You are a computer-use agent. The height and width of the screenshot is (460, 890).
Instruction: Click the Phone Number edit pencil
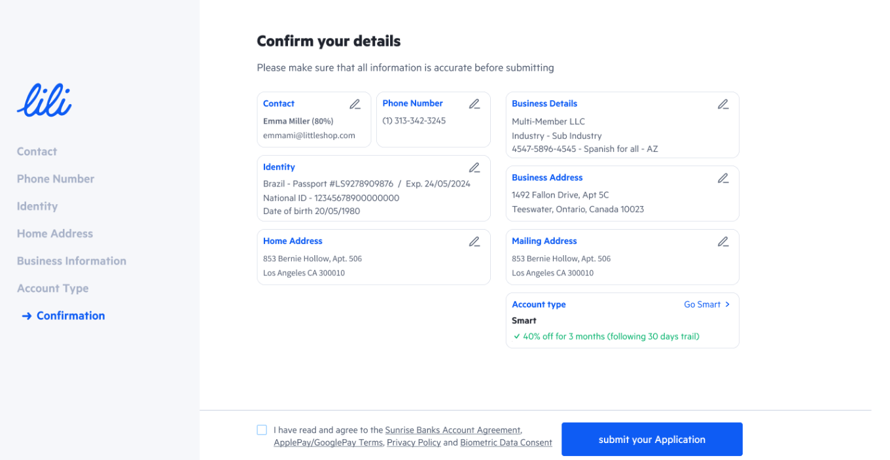coord(474,104)
